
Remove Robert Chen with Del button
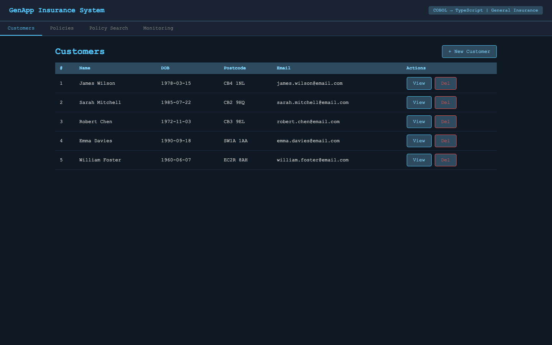(445, 122)
